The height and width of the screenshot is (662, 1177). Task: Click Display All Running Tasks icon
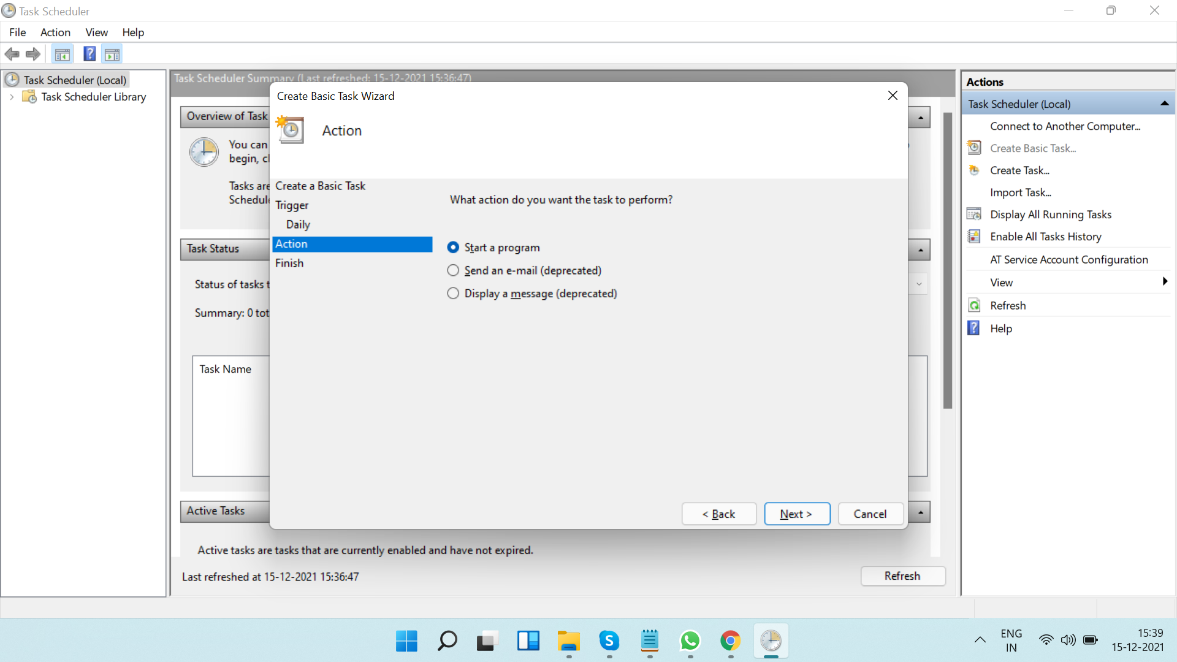click(x=974, y=215)
